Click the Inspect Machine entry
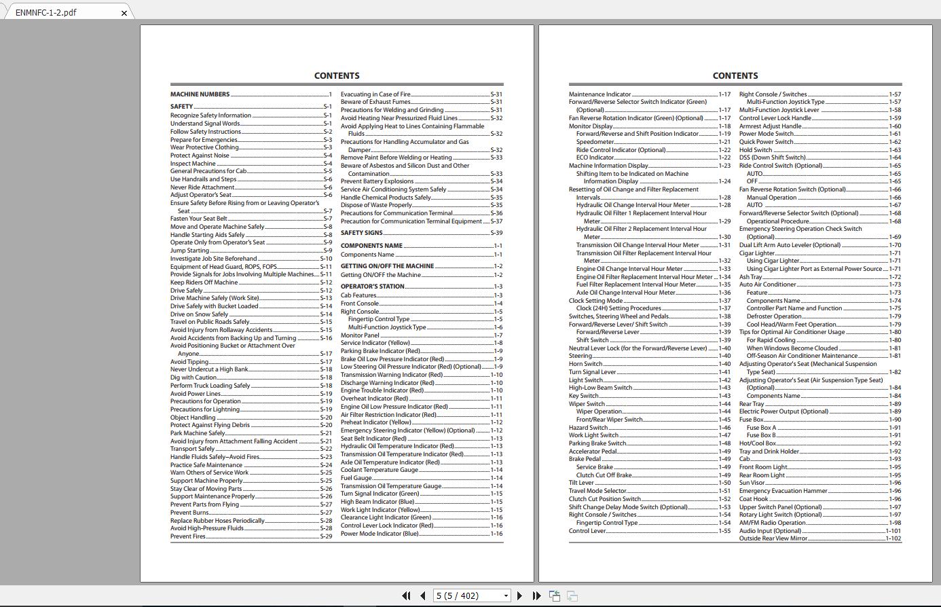 (251, 164)
